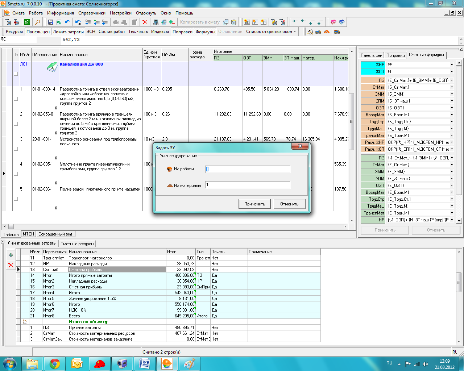464x371 pixels.
Task: Click the red X delete icon
Action: 145,22
